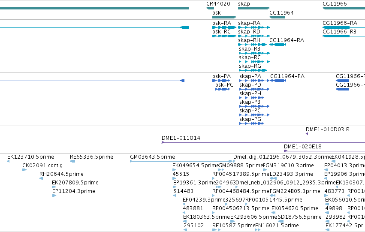Click the 49898 feature marker
Viewport: 365px width, 232px height.
click(x=327, y=213)
